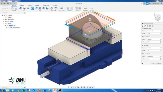The image size is (163, 92).
Task: Click the second Manage group icon
Action: tap(80, 8)
